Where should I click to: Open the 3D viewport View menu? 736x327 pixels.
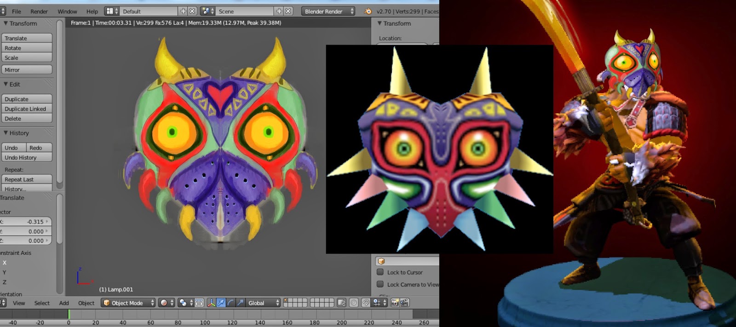[19, 303]
